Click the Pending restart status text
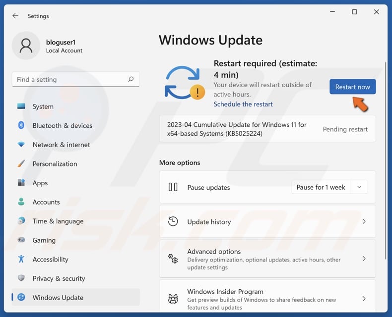This screenshot has height=317, width=392. pyautogui.click(x=345, y=129)
